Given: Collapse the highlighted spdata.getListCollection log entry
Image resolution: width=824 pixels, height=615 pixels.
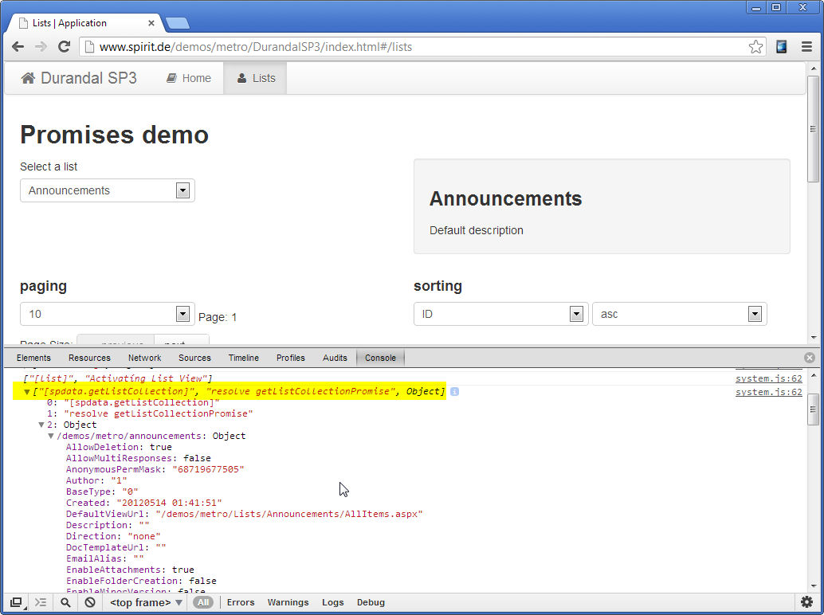Looking at the screenshot, I should [x=26, y=392].
